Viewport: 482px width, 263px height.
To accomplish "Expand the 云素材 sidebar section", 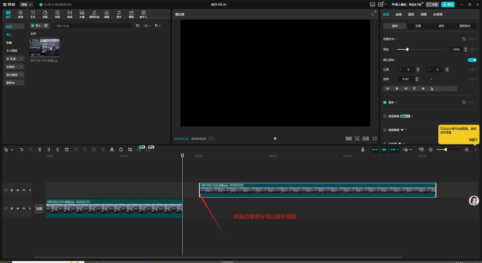I will [x=14, y=67].
